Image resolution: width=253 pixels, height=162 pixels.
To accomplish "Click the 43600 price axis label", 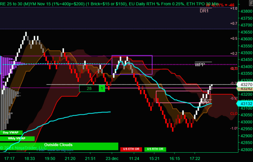I will pyautogui.click(x=247, y=39).
